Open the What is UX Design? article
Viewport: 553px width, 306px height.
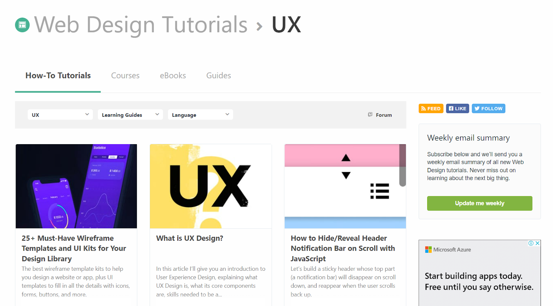click(x=189, y=238)
